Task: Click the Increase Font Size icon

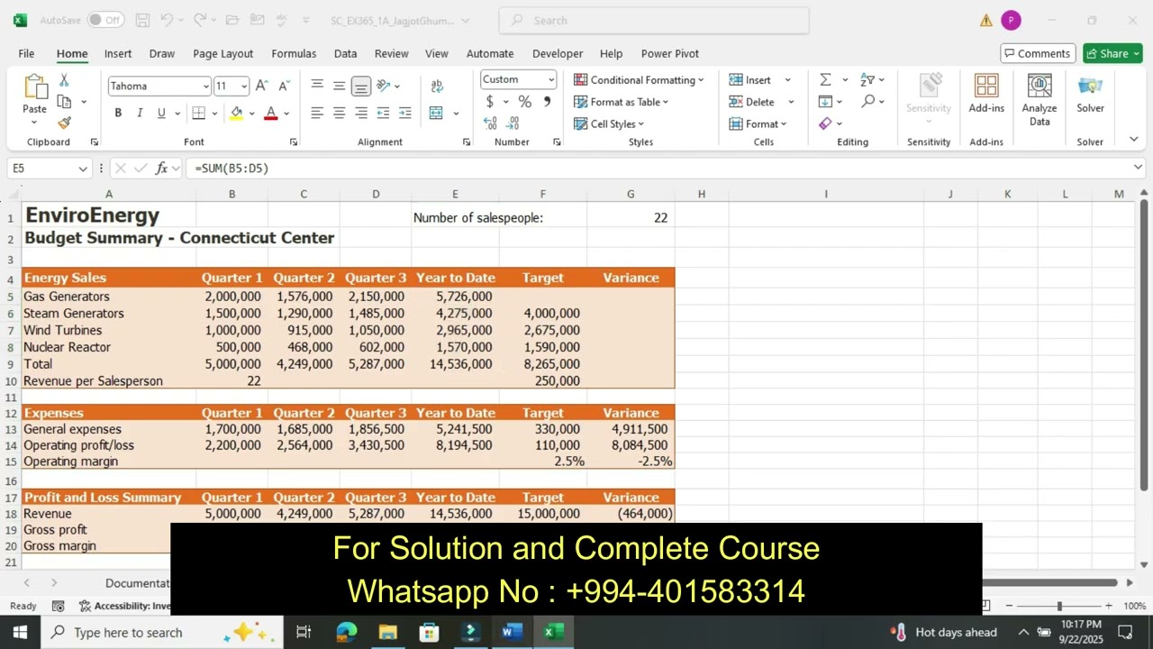Action: tap(261, 86)
